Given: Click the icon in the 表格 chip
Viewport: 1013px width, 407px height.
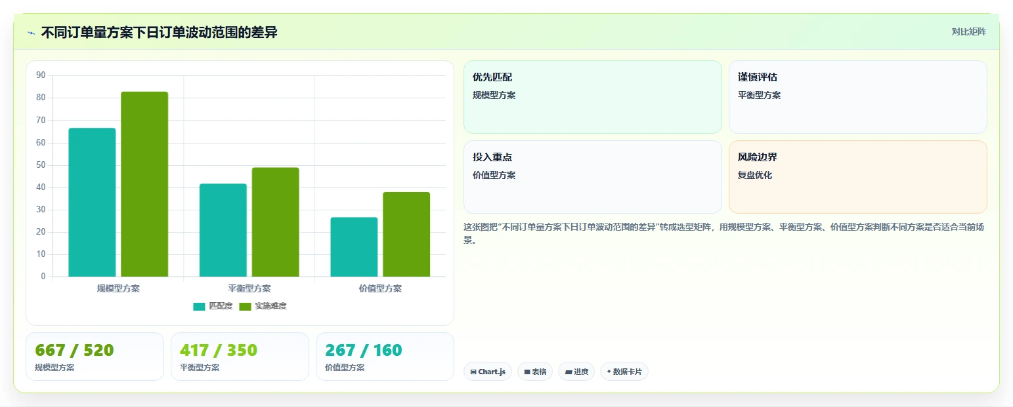Looking at the screenshot, I should [x=527, y=372].
